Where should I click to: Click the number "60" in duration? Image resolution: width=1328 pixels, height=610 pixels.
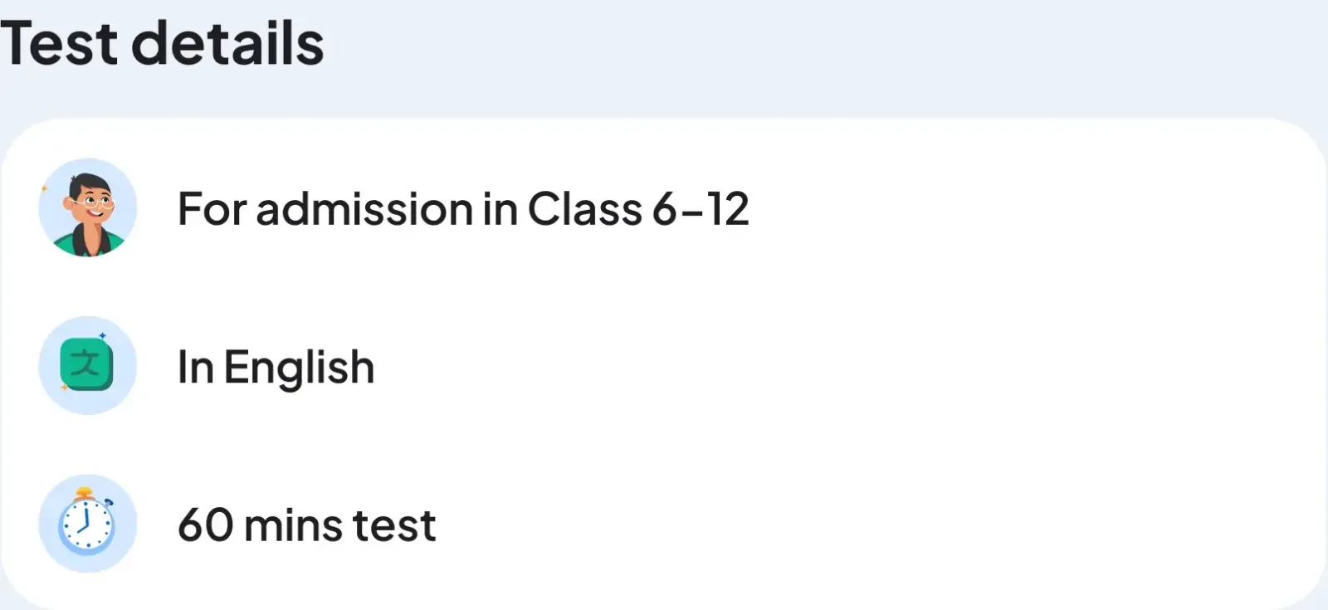205,525
